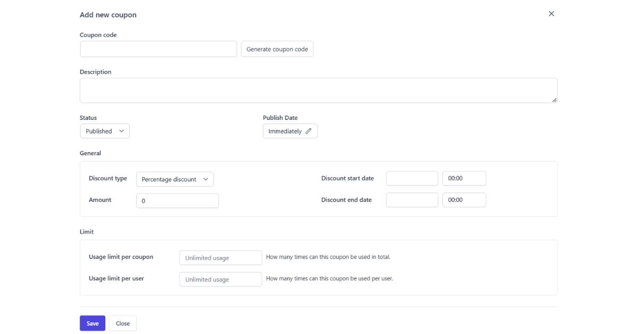
Task: Click the Close button next to Save
Action: pos(122,323)
